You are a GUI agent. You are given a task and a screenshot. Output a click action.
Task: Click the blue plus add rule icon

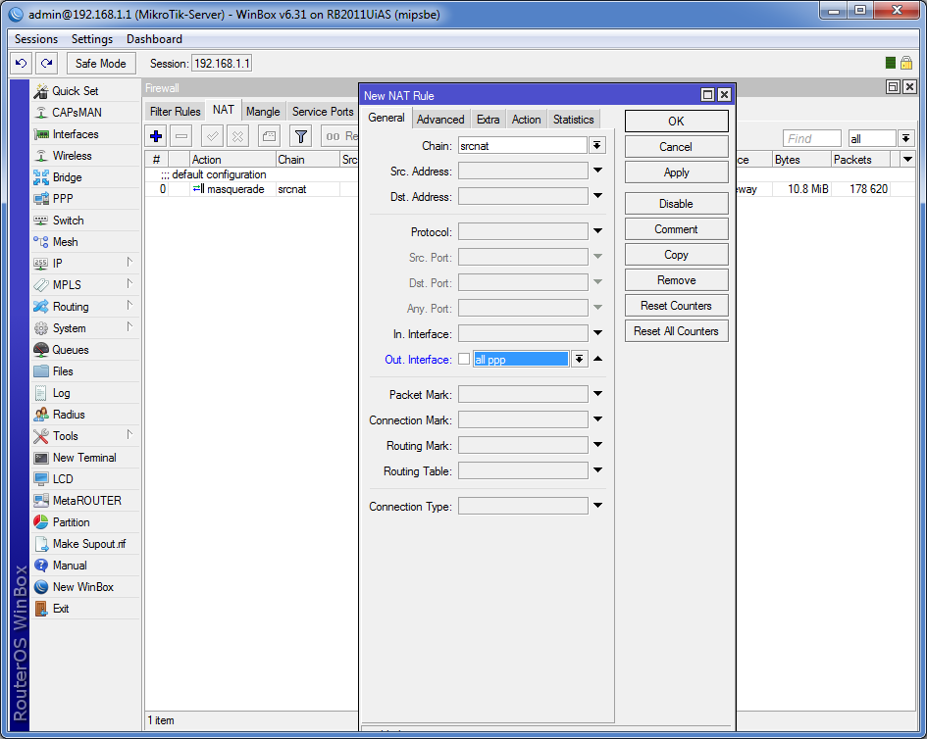pos(156,136)
